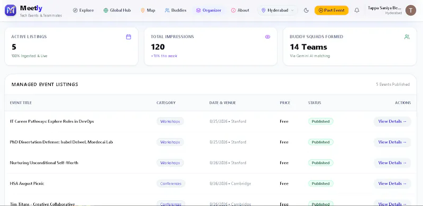The width and height of the screenshot is (423, 206).
Task: Click the Event Title column header
Action: 21,103
